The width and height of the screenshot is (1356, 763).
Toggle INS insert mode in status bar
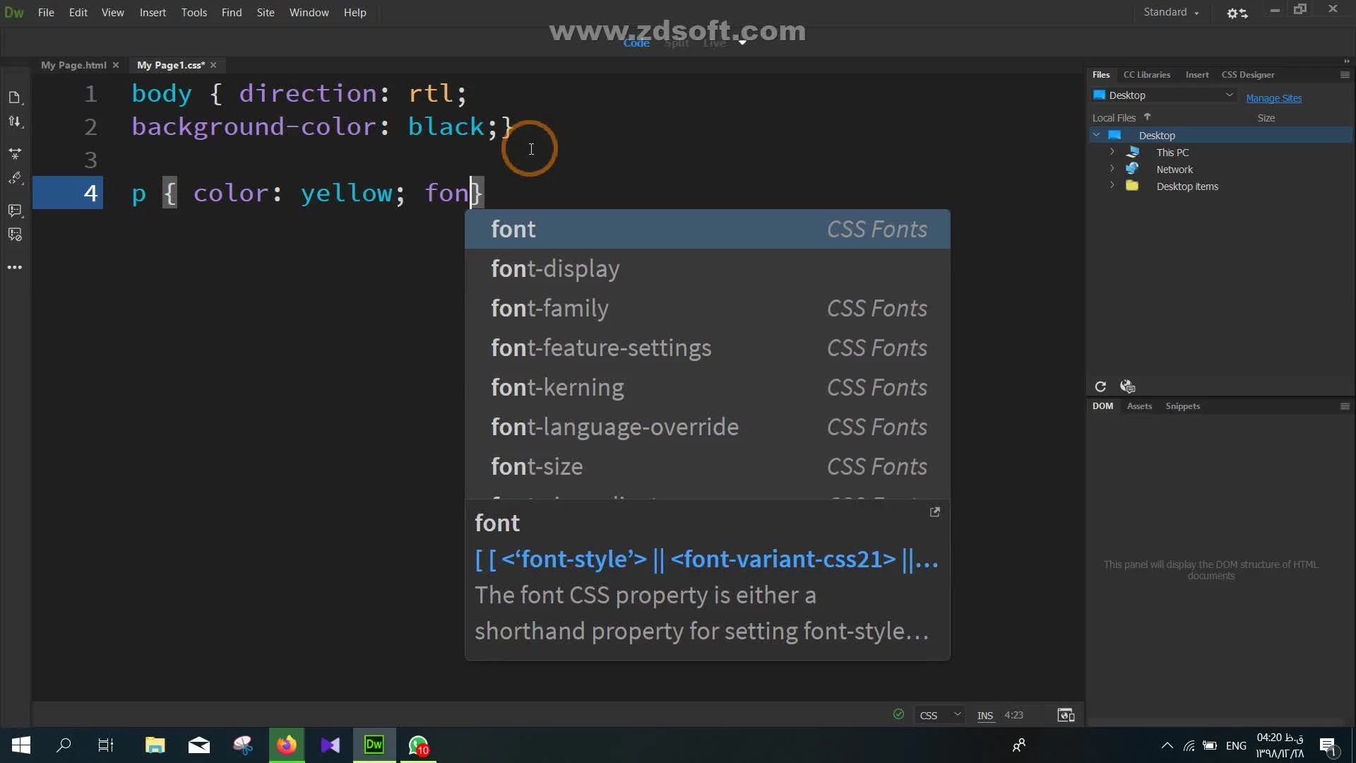pyautogui.click(x=985, y=715)
